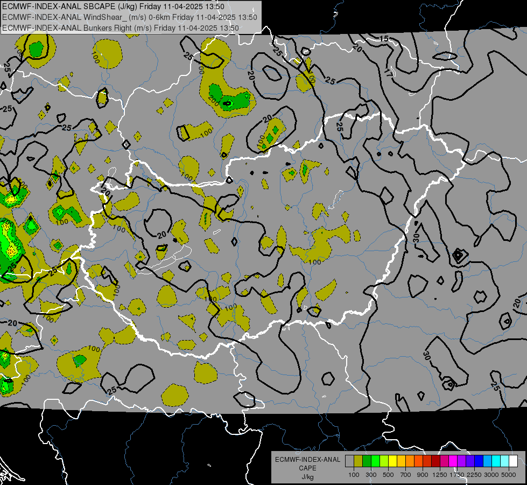The image size is (527, 485).
Task: Click the pure yellow legend swatch
Action: coord(393,461)
